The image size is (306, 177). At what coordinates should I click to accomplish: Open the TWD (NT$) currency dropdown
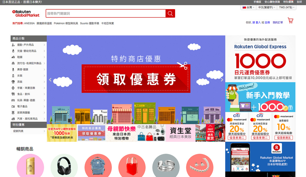pos(287,7)
